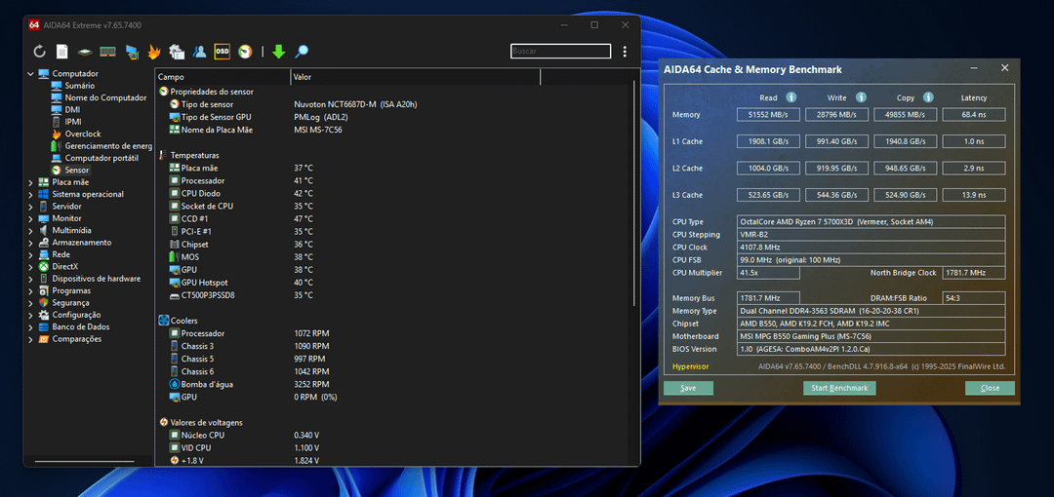Image resolution: width=1054 pixels, height=497 pixels.
Task: Select the DMI tree entry
Action: pos(72,109)
